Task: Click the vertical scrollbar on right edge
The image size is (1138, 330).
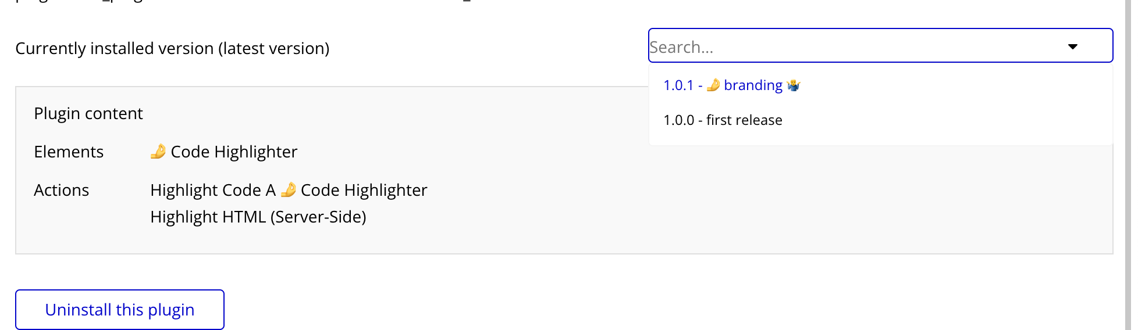Action: tap(1128, 165)
